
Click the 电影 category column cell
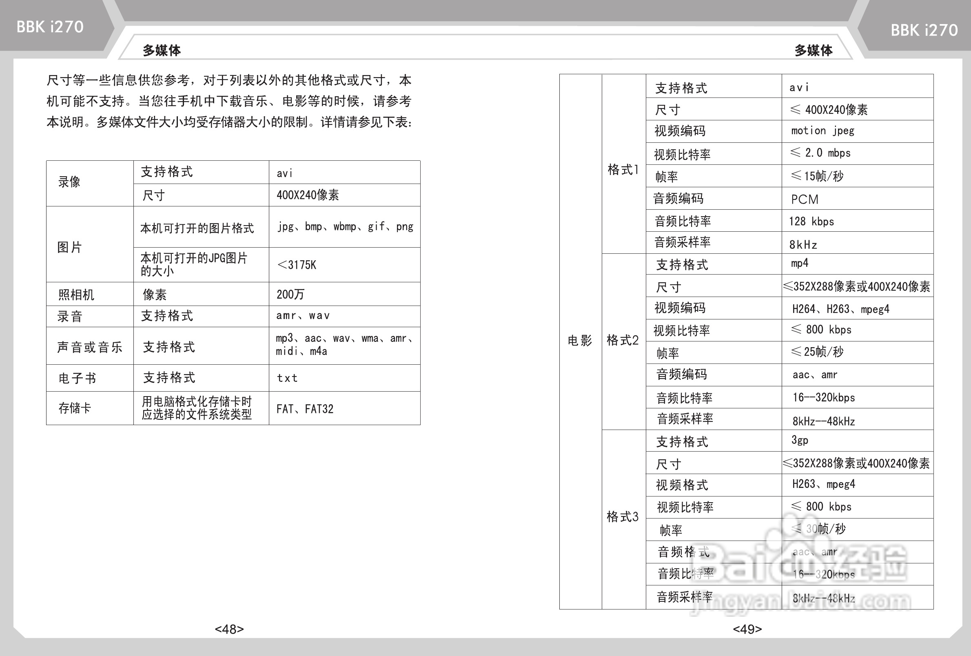pyautogui.click(x=580, y=341)
